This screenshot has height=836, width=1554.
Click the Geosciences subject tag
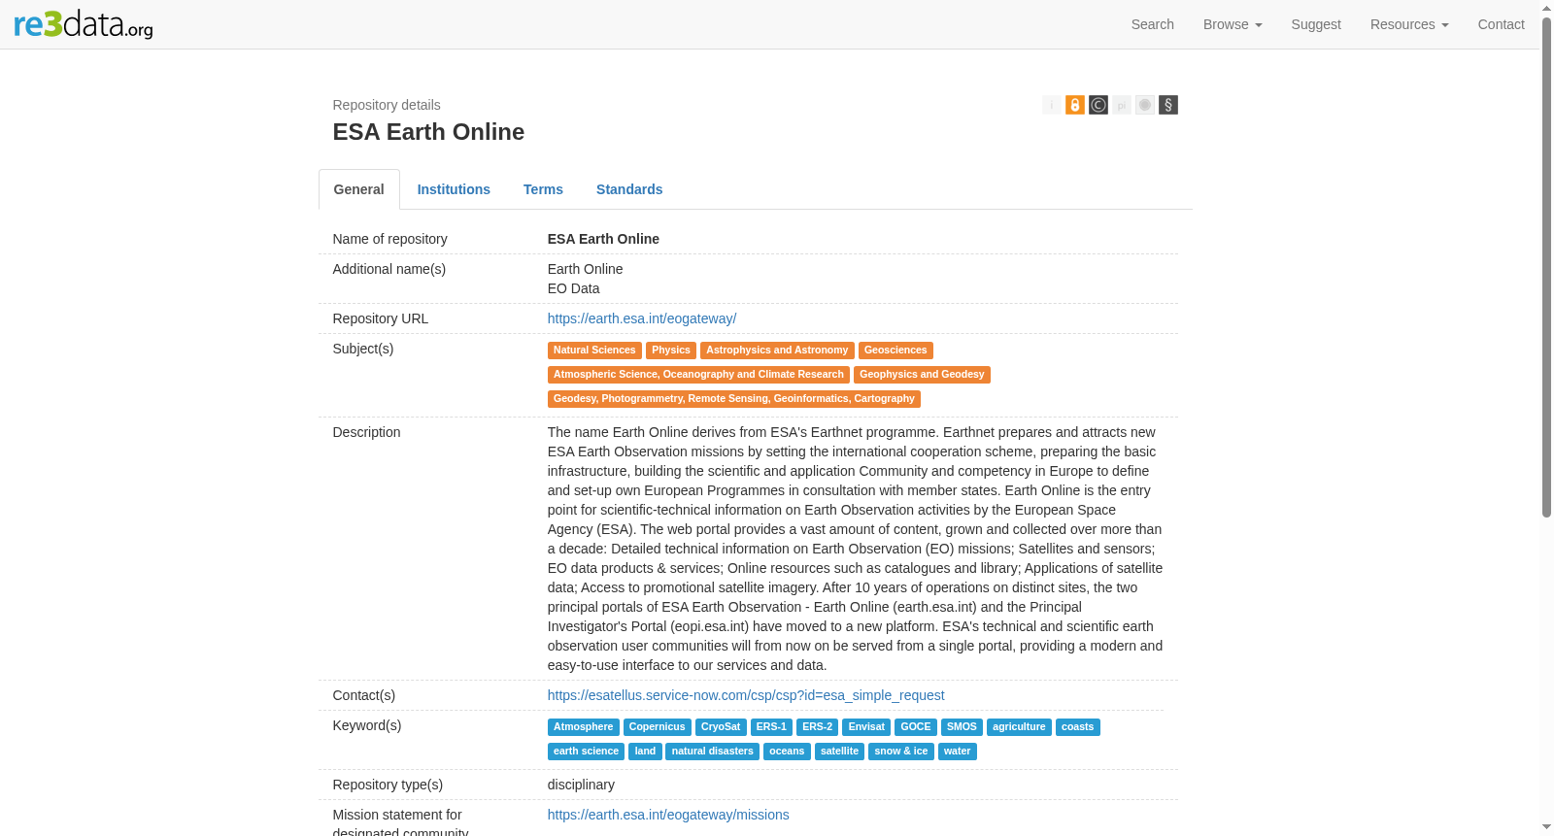(895, 351)
